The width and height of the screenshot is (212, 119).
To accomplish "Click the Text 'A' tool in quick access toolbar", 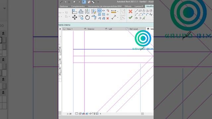I will pos(69,2).
